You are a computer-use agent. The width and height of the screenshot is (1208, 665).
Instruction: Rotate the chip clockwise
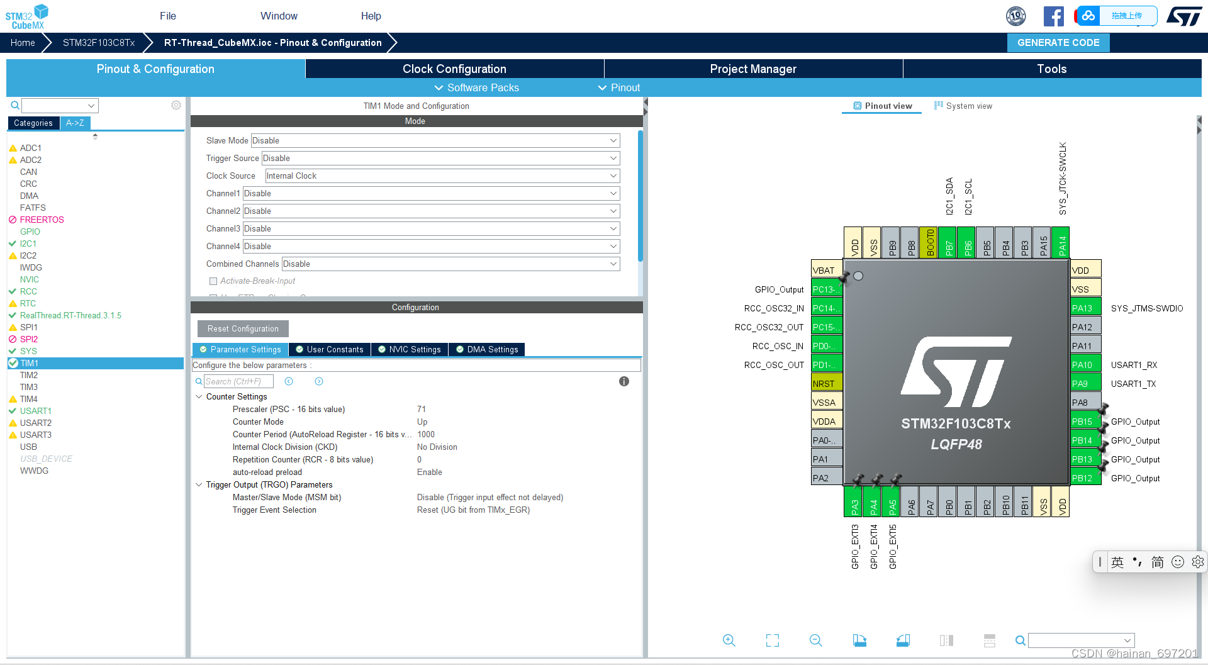pos(859,640)
